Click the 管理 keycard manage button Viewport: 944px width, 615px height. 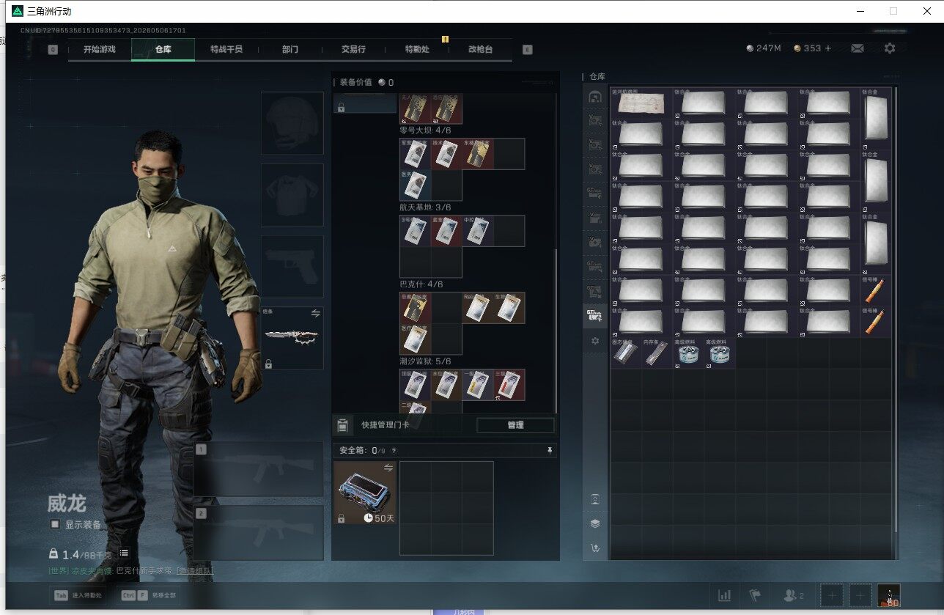(515, 425)
